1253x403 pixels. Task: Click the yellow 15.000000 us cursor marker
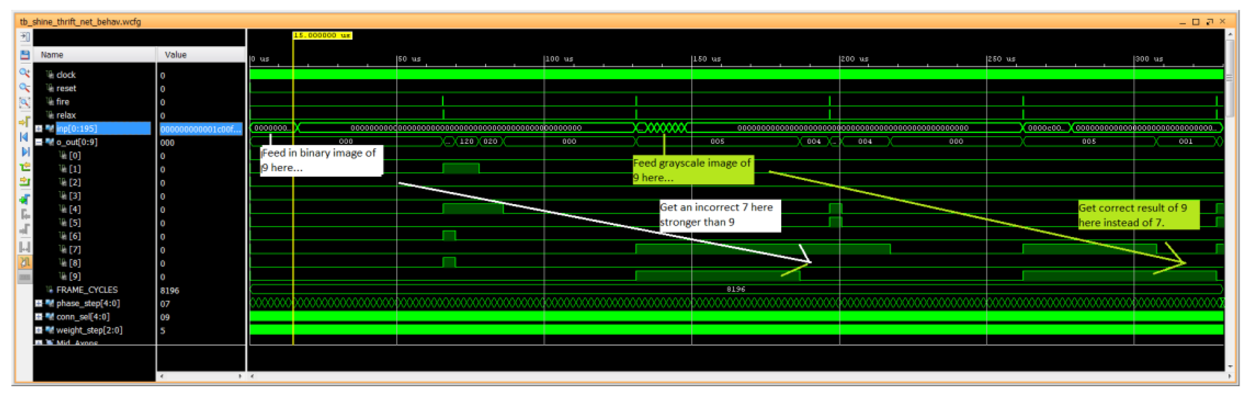coord(322,35)
